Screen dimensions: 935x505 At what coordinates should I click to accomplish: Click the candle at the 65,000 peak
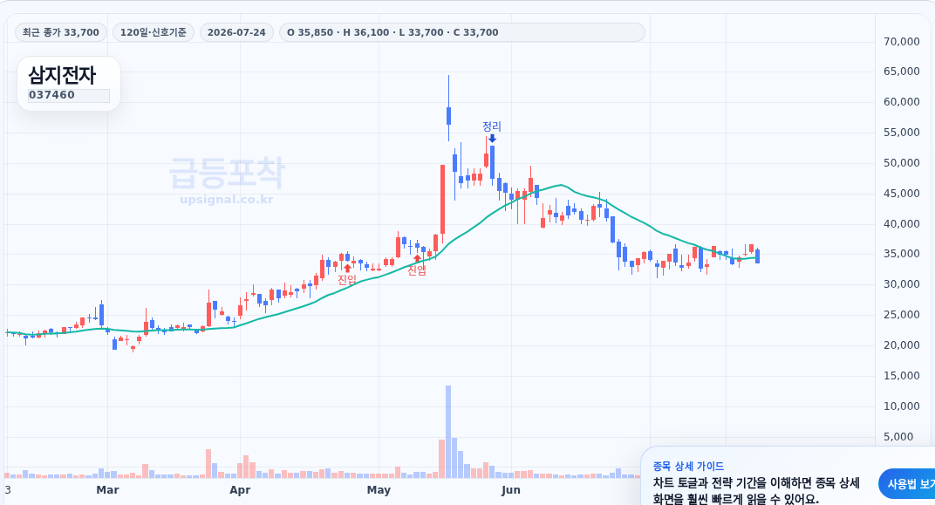pos(448,108)
